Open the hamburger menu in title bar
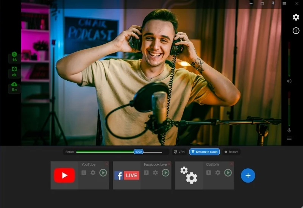This screenshot has height=208, width=303. 284,3
